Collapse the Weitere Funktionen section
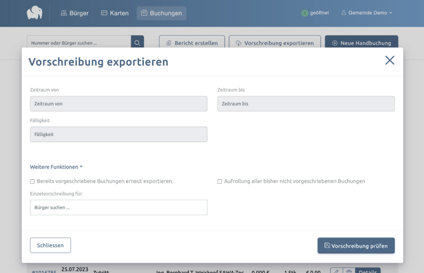 tap(56, 167)
